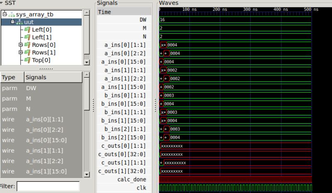Select the uut scope label
Viewport: 332px width, 193px height.
[29, 22]
